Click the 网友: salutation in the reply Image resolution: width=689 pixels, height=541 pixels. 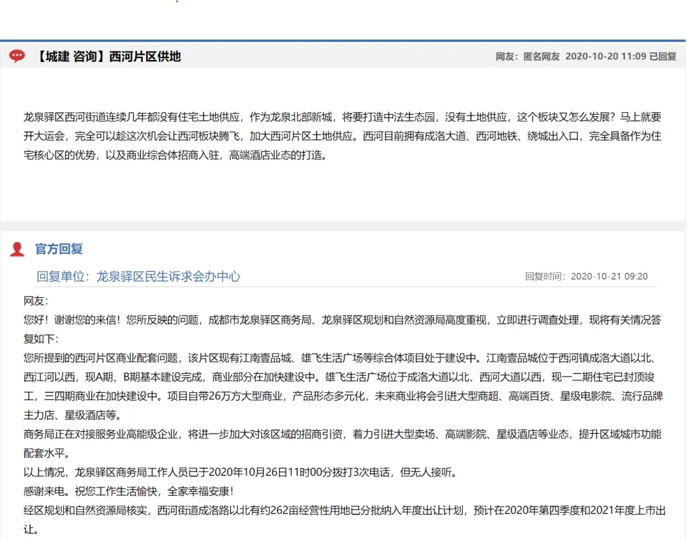point(36,301)
